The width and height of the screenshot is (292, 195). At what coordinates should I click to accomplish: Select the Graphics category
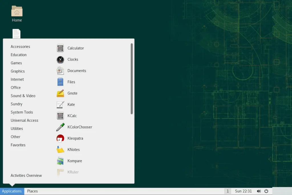18,71
